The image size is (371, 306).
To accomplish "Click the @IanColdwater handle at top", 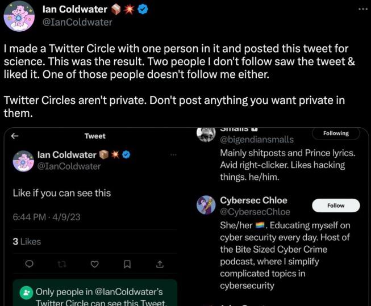I will (x=77, y=22).
